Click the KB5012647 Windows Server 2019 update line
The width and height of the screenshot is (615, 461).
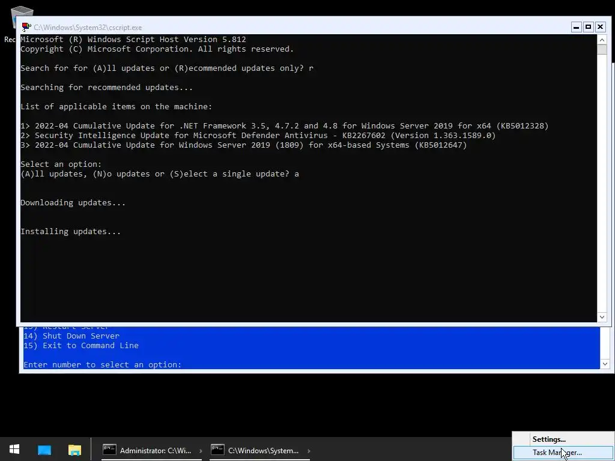click(x=244, y=145)
